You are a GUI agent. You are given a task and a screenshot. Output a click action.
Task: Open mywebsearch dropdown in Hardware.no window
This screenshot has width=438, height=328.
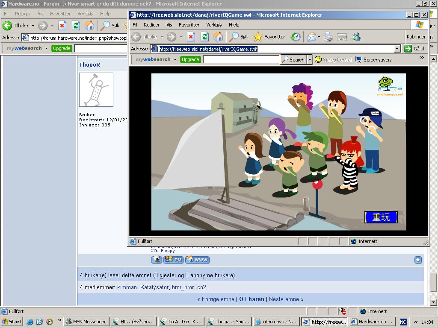[x=46, y=48]
